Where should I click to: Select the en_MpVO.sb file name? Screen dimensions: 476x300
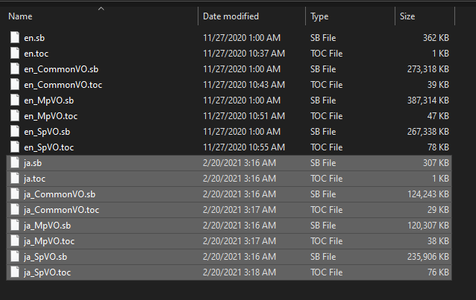[x=48, y=100]
